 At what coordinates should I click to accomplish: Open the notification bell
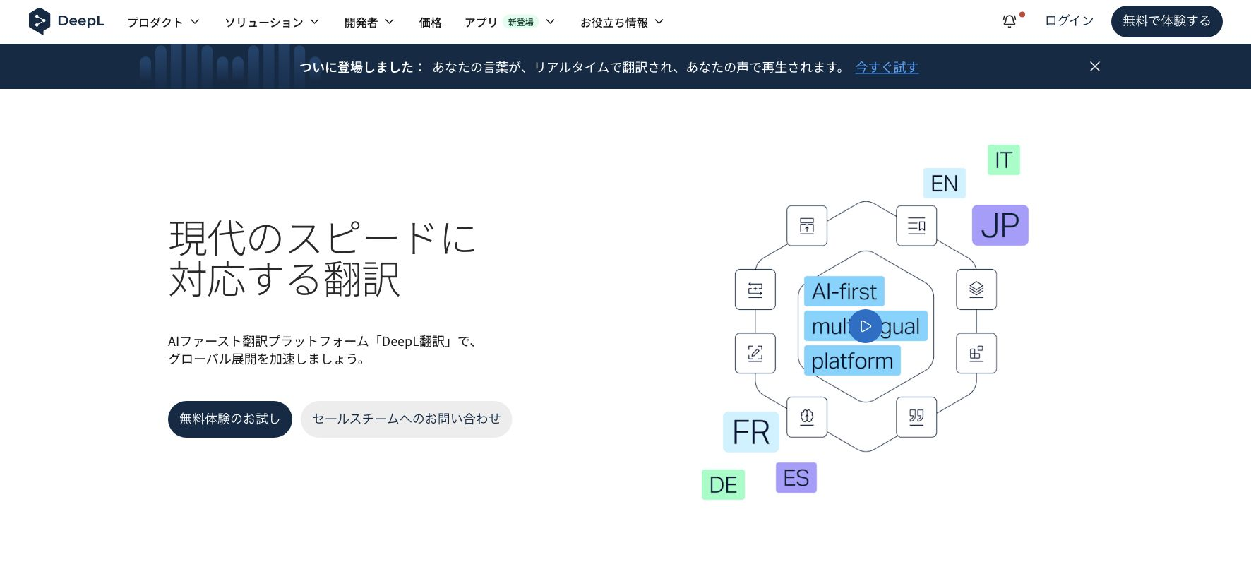pyautogui.click(x=1010, y=21)
